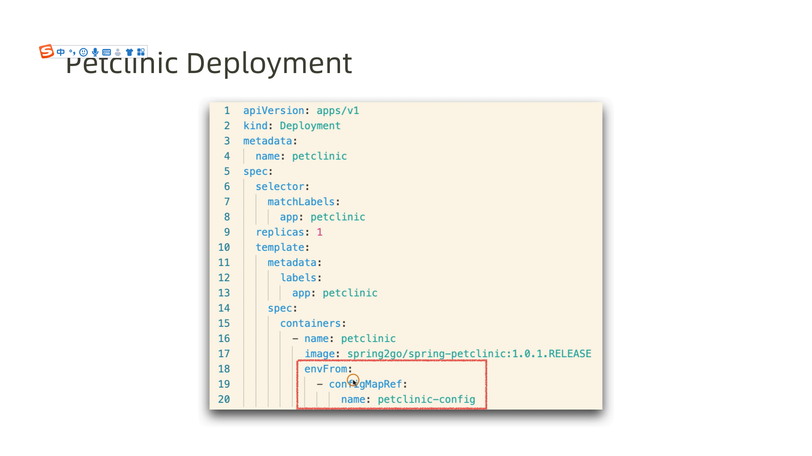This screenshot has width=812, height=456.
Task: Click the value 'apps/v1'
Action: tap(338, 111)
